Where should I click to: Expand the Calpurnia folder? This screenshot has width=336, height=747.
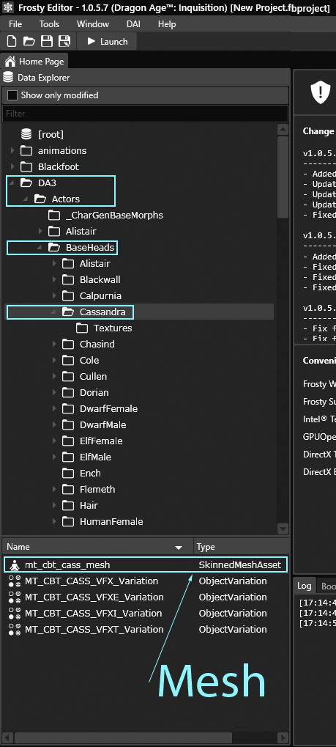pyautogui.click(x=55, y=296)
